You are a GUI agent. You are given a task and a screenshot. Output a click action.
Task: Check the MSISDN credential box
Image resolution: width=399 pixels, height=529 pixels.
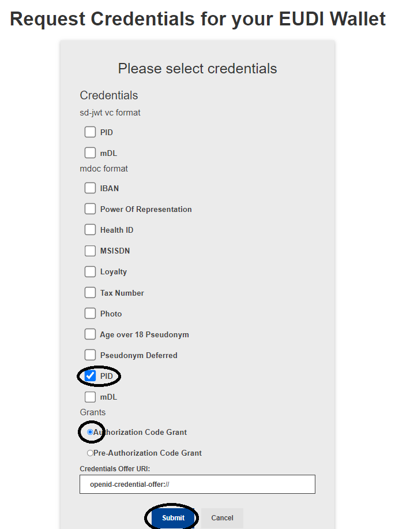pyautogui.click(x=90, y=251)
